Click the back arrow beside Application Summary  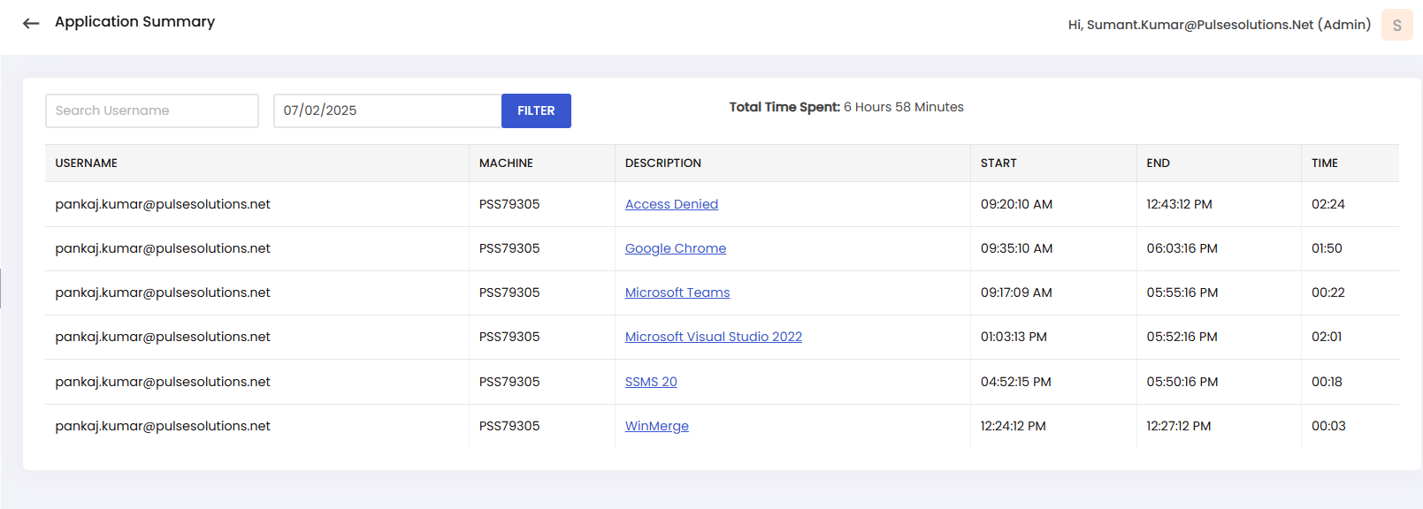coord(31,24)
